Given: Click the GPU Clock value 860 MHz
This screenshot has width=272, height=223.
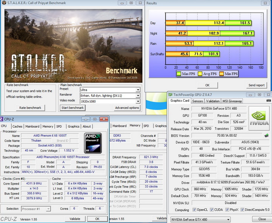Looking at the screenshot, I should click(200, 189).
